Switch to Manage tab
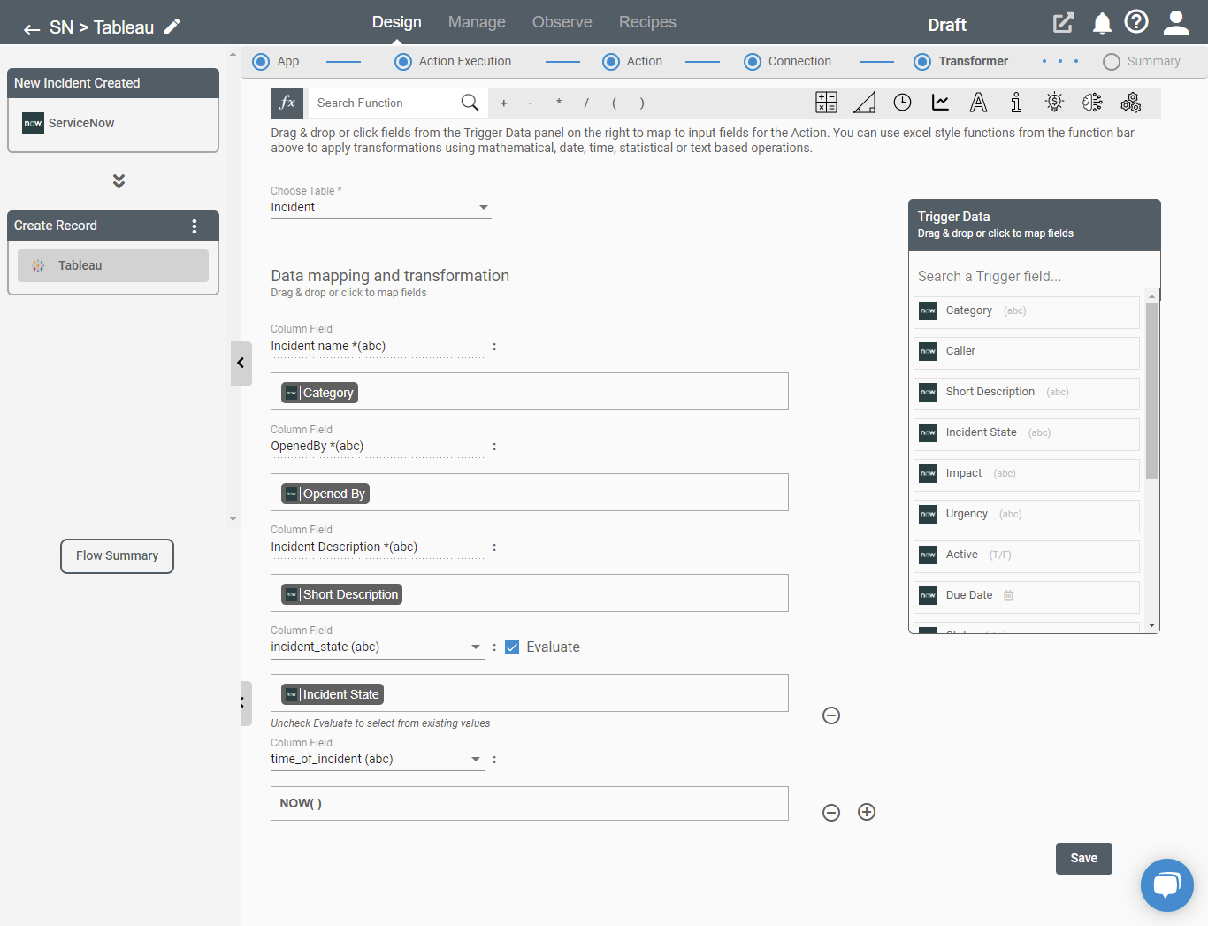1208x926 pixels. coord(477,22)
